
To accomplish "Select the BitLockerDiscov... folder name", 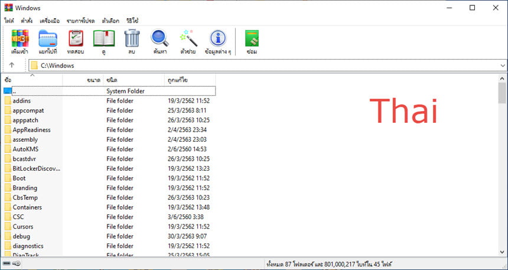I will 36,168.
